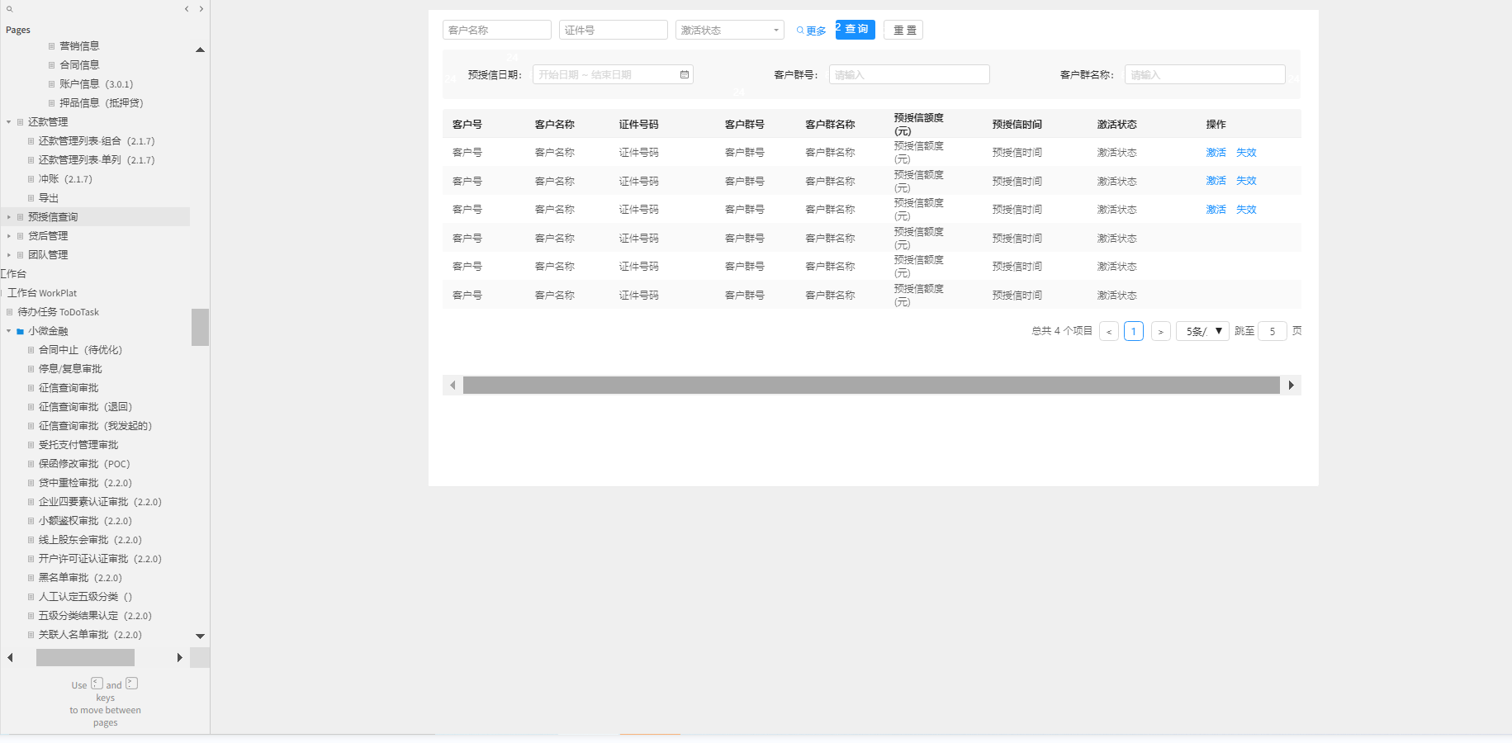Open 还款管理列表-单列 (2.1.7) page
Image resolution: width=1512 pixels, height=743 pixels.
click(x=96, y=160)
